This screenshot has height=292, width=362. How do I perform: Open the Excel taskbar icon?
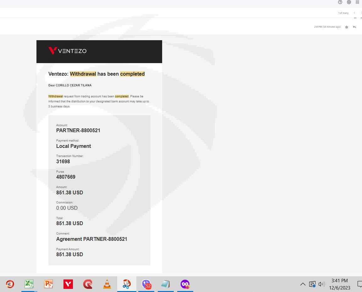click(29, 284)
